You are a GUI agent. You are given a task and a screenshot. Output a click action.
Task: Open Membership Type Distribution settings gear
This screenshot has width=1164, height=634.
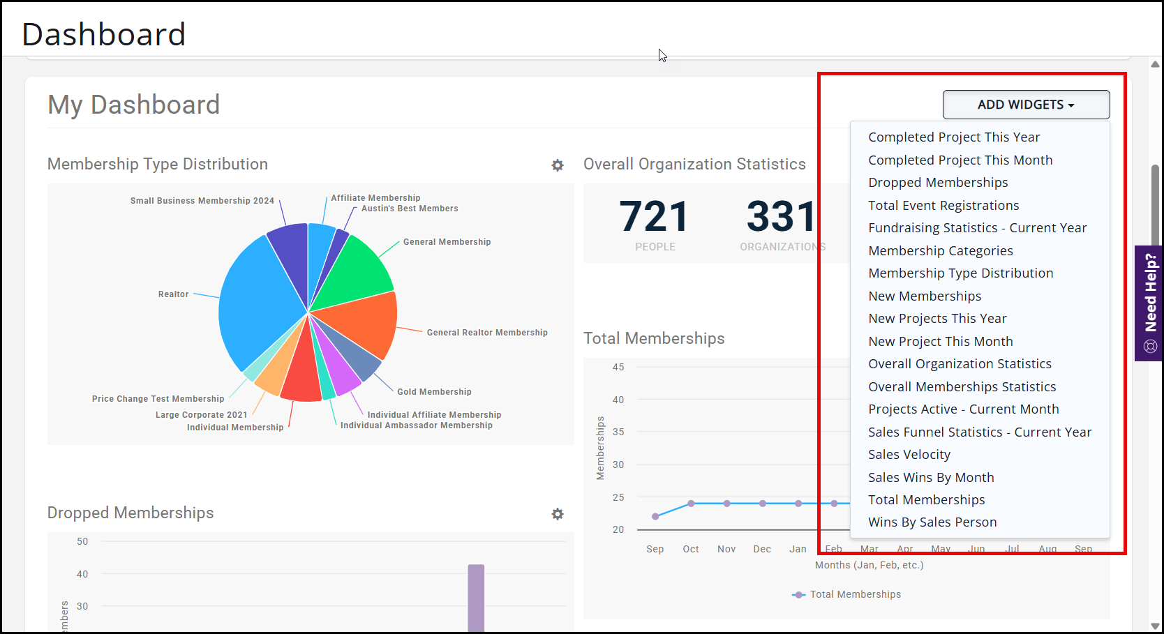pyautogui.click(x=557, y=165)
